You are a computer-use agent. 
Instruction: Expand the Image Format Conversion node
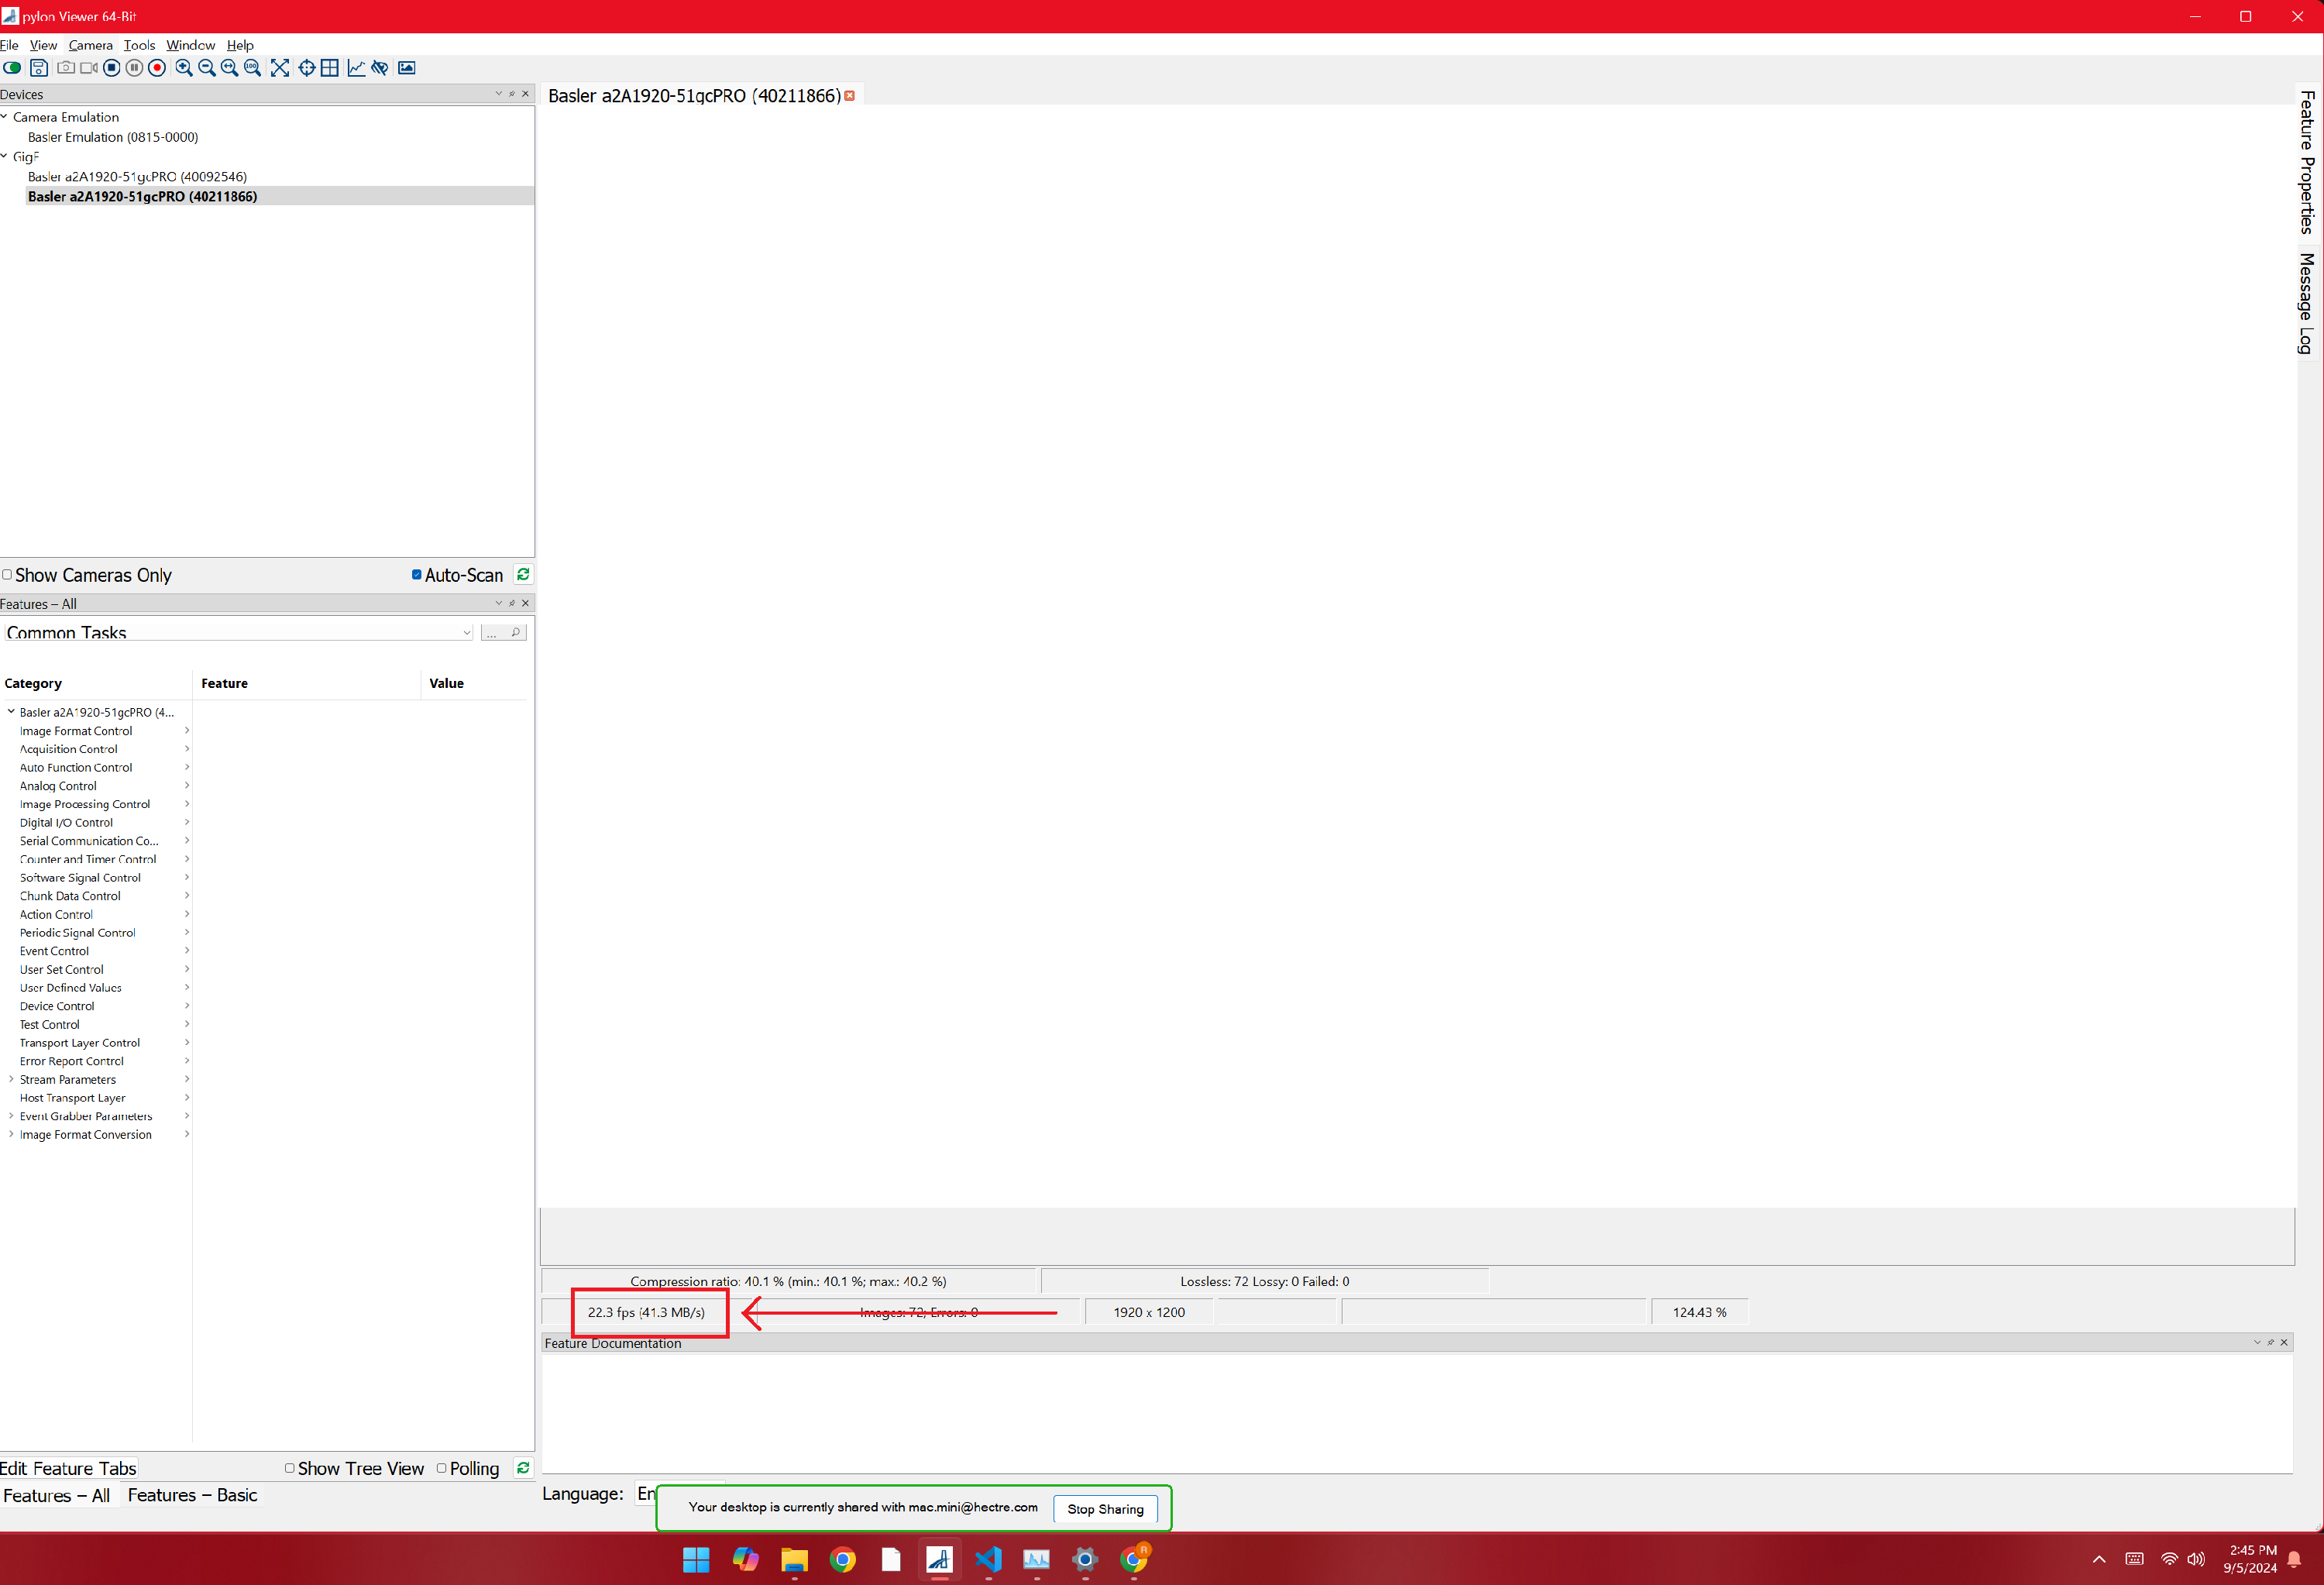11,1134
